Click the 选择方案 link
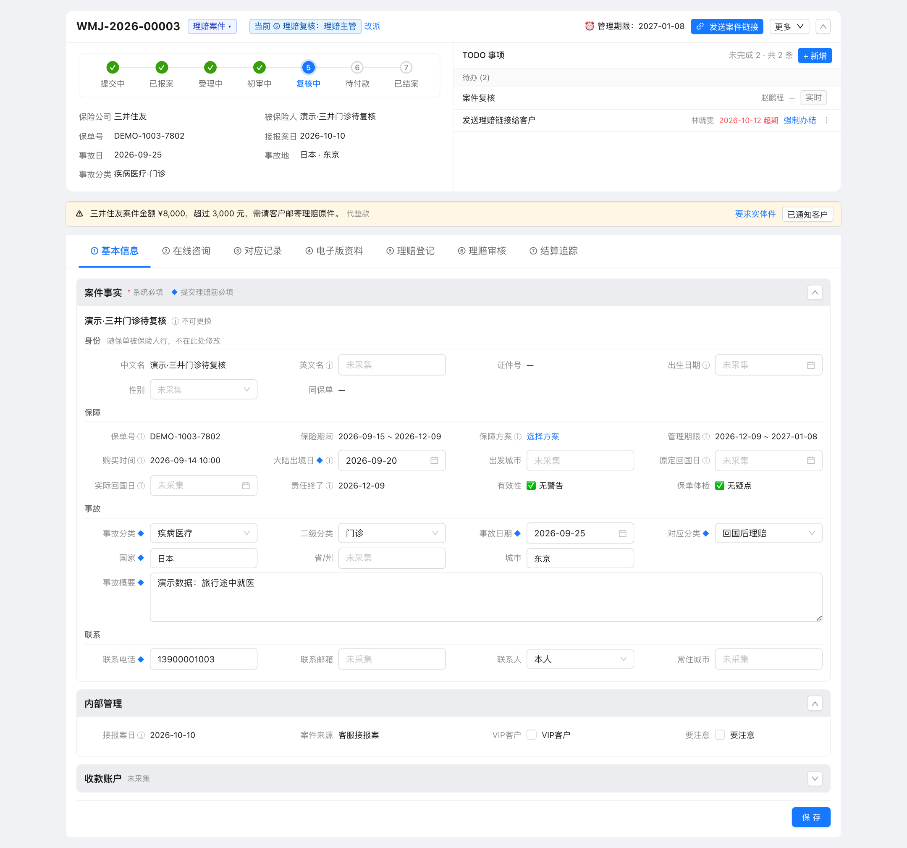Viewport: 907px width, 848px height. pos(543,437)
